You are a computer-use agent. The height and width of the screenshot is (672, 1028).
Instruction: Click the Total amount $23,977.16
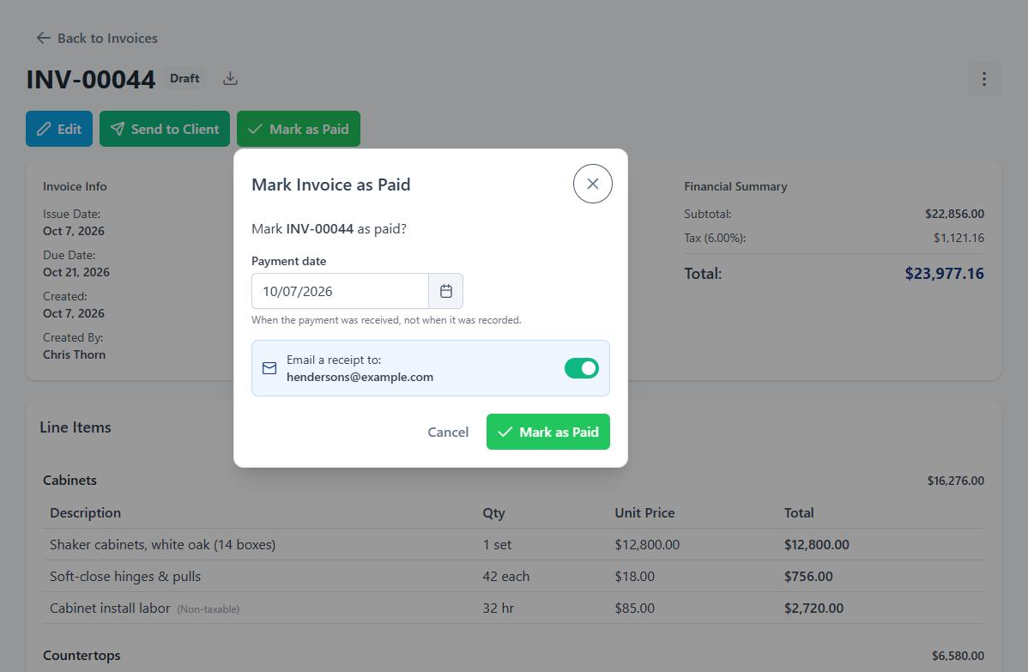pyautogui.click(x=944, y=274)
